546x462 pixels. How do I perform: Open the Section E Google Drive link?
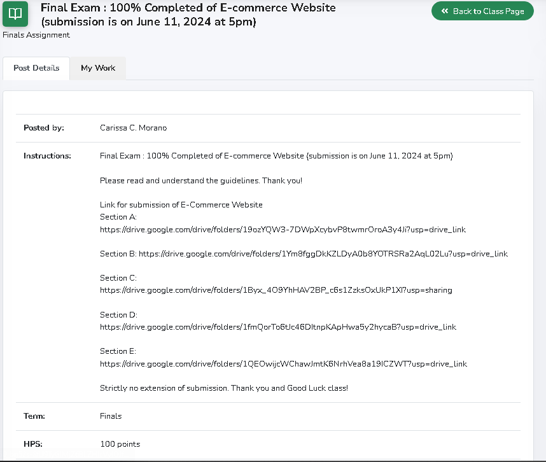pos(283,364)
